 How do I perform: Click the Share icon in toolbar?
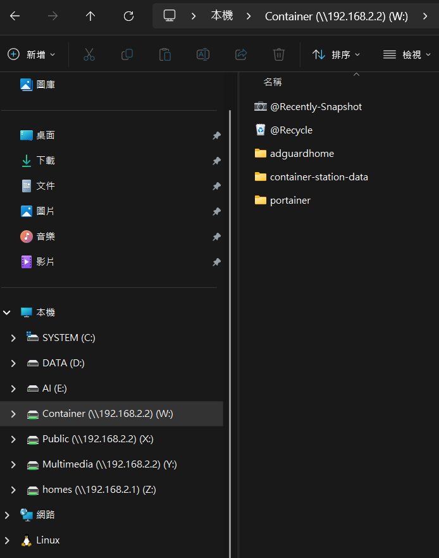(241, 54)
